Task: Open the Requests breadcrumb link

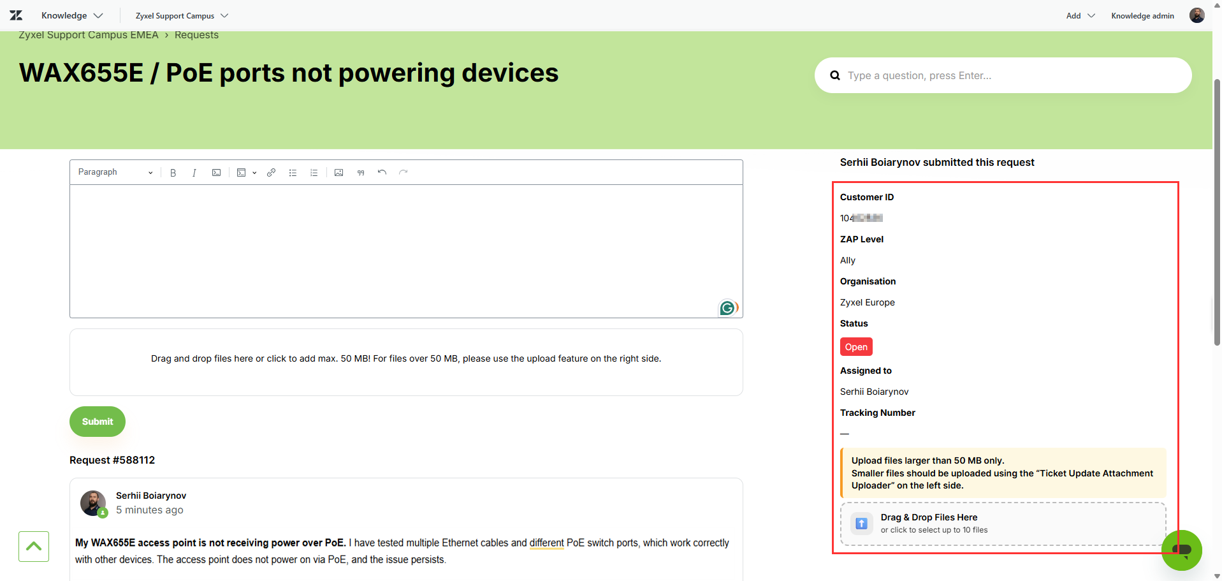Action: [196, 34]
